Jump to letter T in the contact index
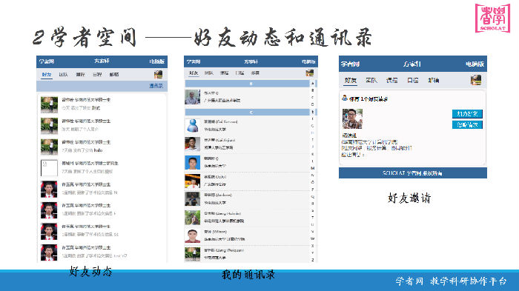The image size is (519, 291). point(312,218)
